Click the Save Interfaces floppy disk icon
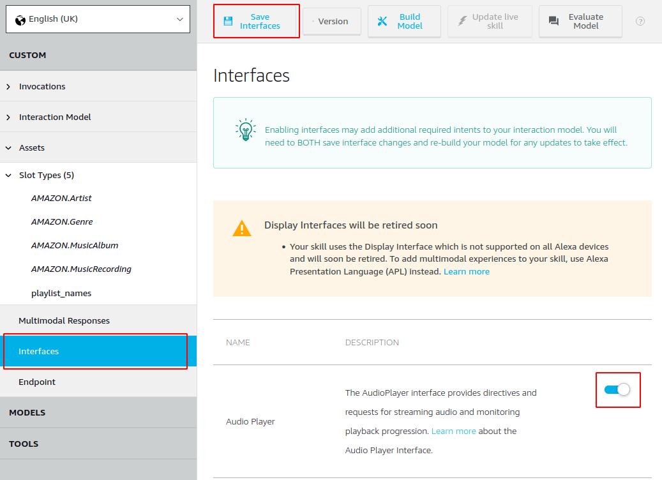662x480 pixels. pos(228,21)
